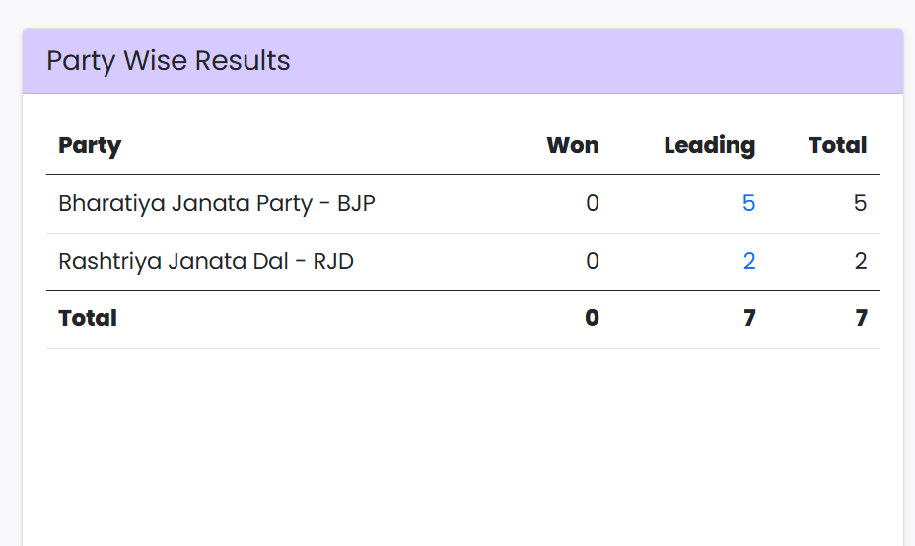Click the BJP Won value cell
915x546 pixels.
pos(592,203)
